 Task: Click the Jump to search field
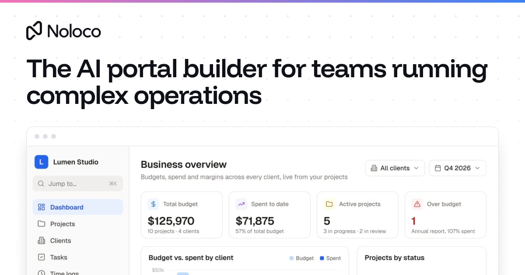[x=78, y=184]
